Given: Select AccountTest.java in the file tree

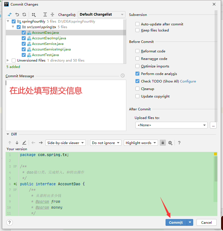Looking at the screenshot, I should (x=45, y=55).
